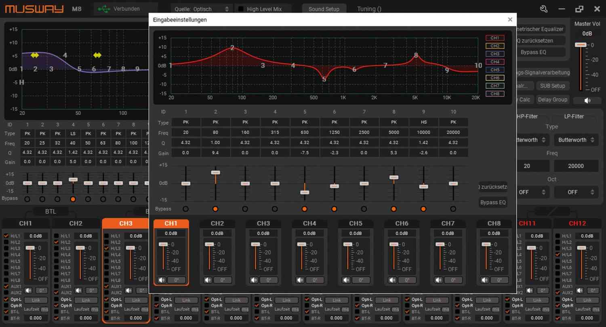This screenshot has width=606, height=327.
Task: Click the green USB connection icon
Action: point(104,8)
